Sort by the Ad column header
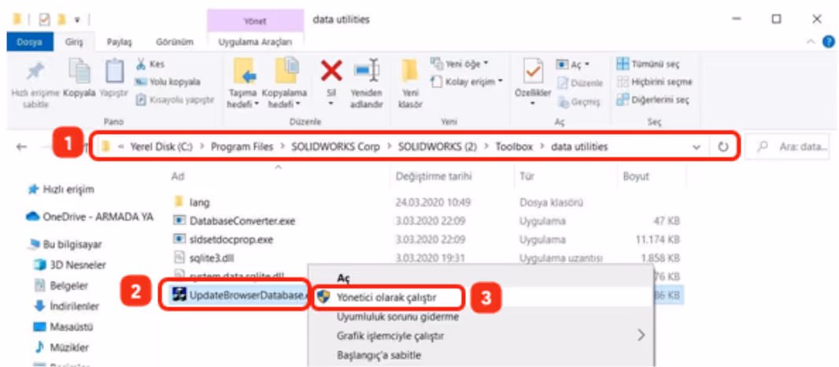This screenshot has height=367, width=839. click(x=178, y=176)
